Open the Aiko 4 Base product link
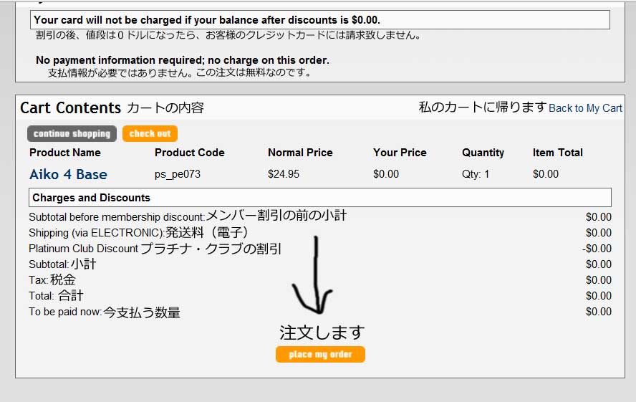Screen dimensions: 636x402 68,174
